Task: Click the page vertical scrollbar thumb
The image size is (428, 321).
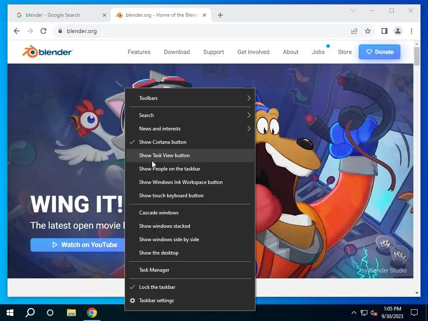Action: 417,56
